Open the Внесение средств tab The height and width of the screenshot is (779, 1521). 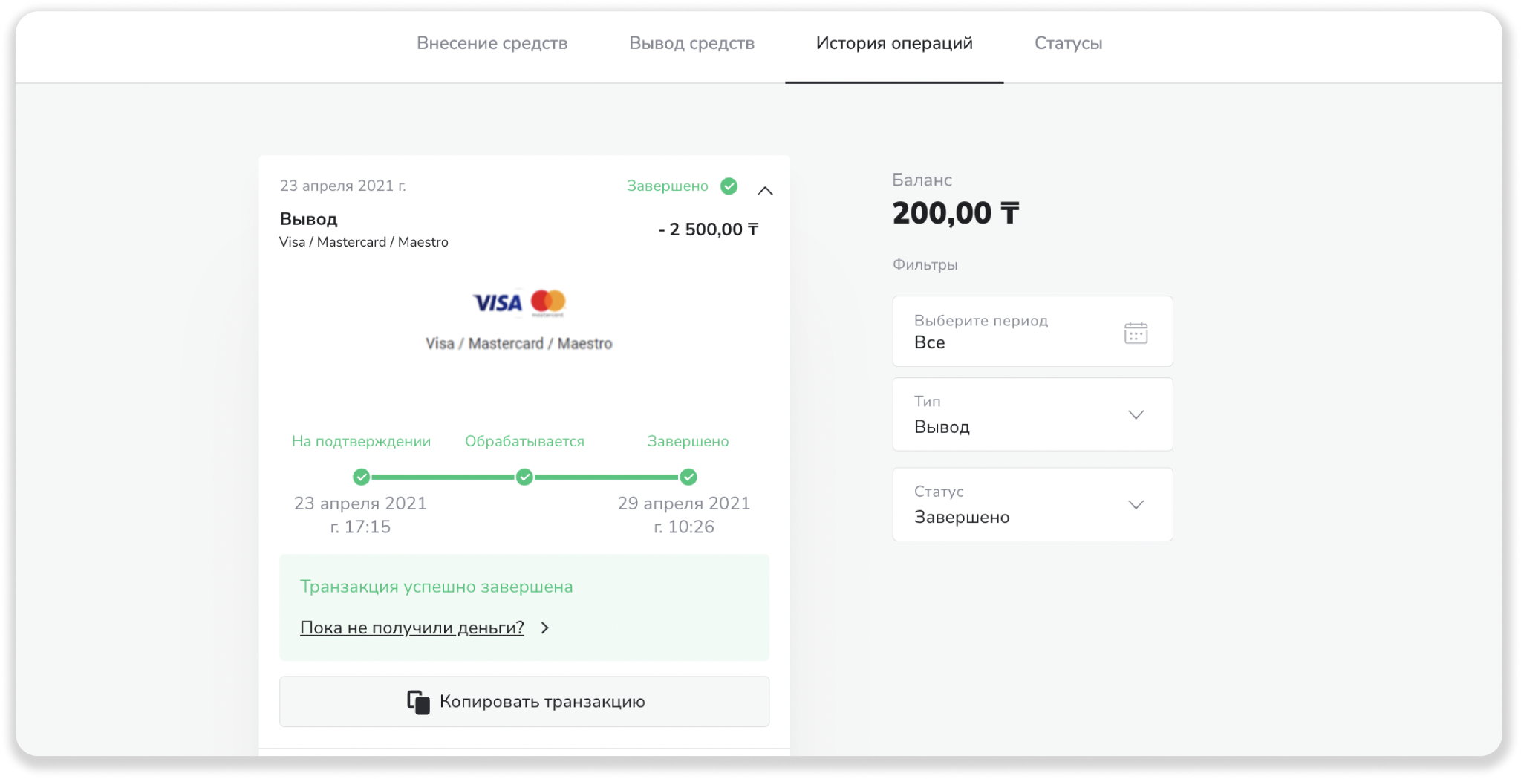tap(492, 43)
